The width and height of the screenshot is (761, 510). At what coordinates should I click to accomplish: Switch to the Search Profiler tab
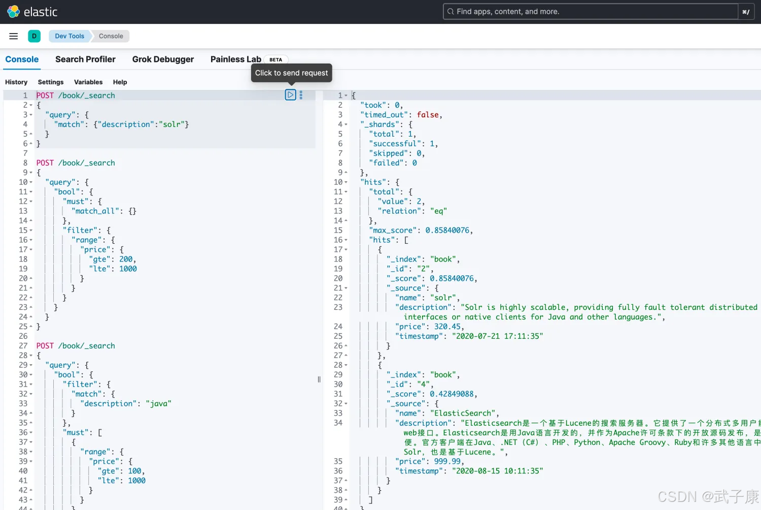[85, 59]
